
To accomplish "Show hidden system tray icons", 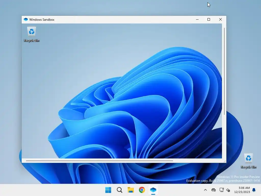I will click(x=205, y=190).
